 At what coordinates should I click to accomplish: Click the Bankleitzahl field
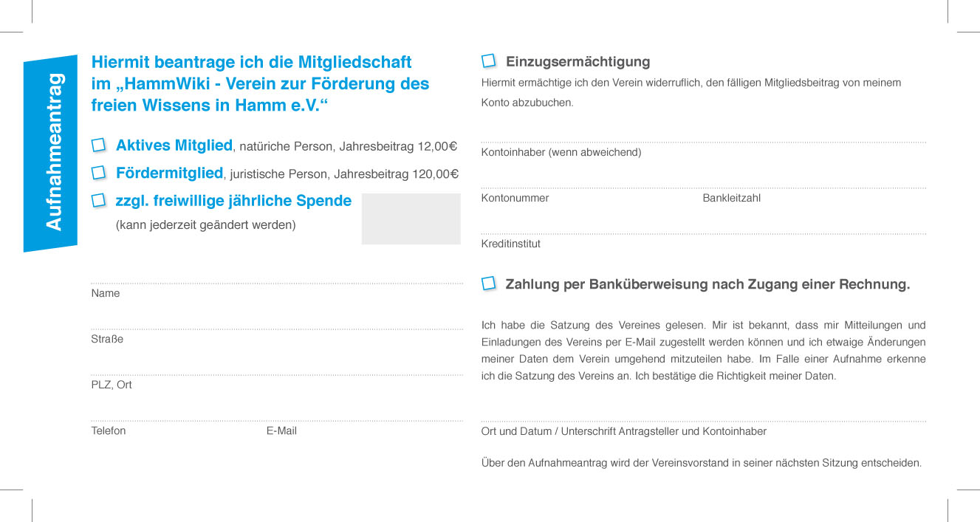pos(813,179)
